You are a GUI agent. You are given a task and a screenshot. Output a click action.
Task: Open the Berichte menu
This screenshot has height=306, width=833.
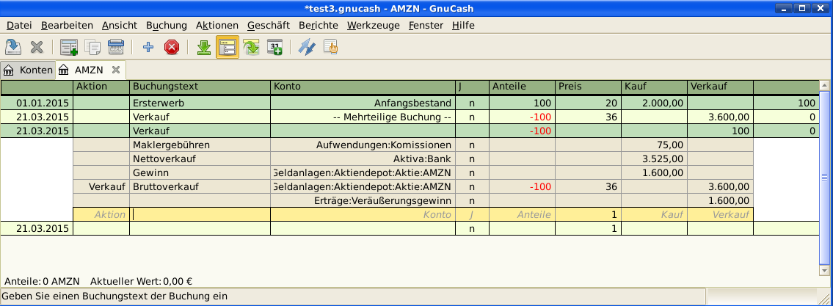pos(318,25)
